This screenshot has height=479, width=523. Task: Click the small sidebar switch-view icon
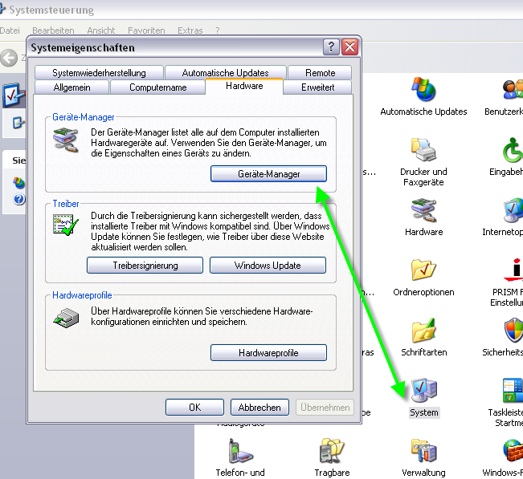[x=18, y=123]
